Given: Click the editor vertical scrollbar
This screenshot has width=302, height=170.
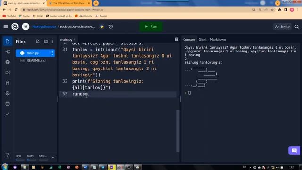Looking at the screenshot, I should [x=178, y=131].
